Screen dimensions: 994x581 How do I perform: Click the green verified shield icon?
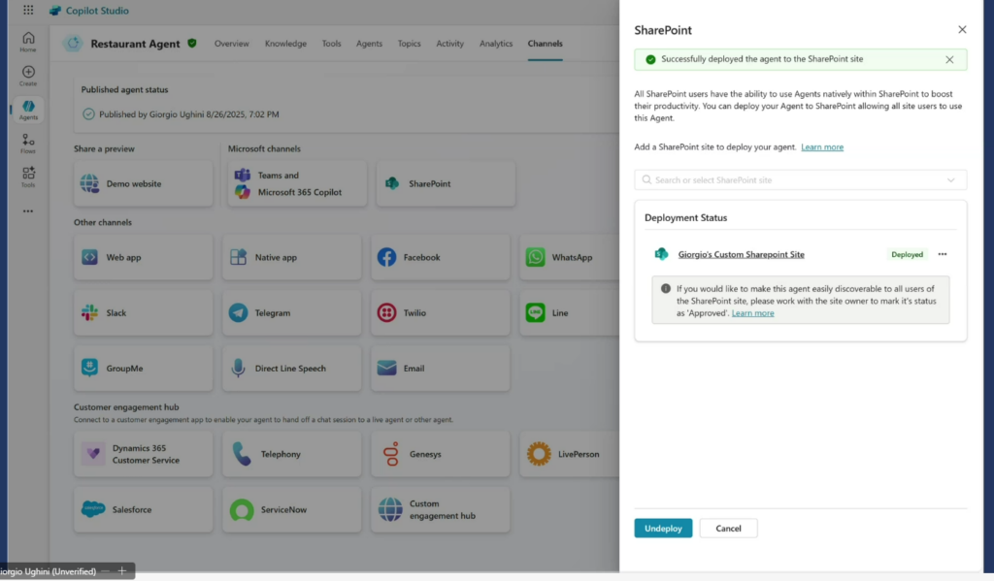point(192,43)
